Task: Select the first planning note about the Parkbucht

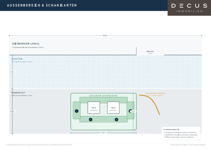Action: [180, 133]
